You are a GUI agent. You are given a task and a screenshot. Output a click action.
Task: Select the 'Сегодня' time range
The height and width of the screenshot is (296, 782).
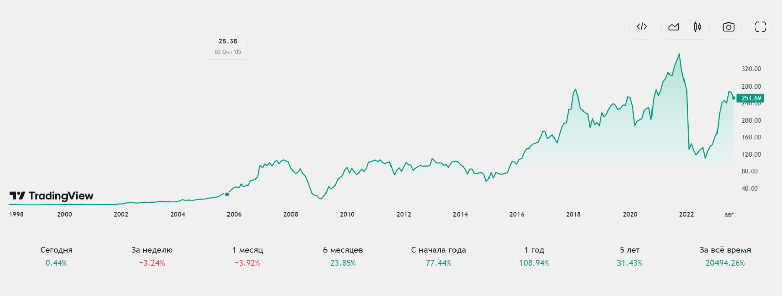point(56,256)
